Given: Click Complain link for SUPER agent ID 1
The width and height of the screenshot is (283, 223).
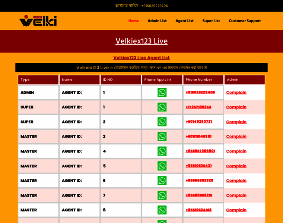Looking at the screenshot, I should (236, 107).
